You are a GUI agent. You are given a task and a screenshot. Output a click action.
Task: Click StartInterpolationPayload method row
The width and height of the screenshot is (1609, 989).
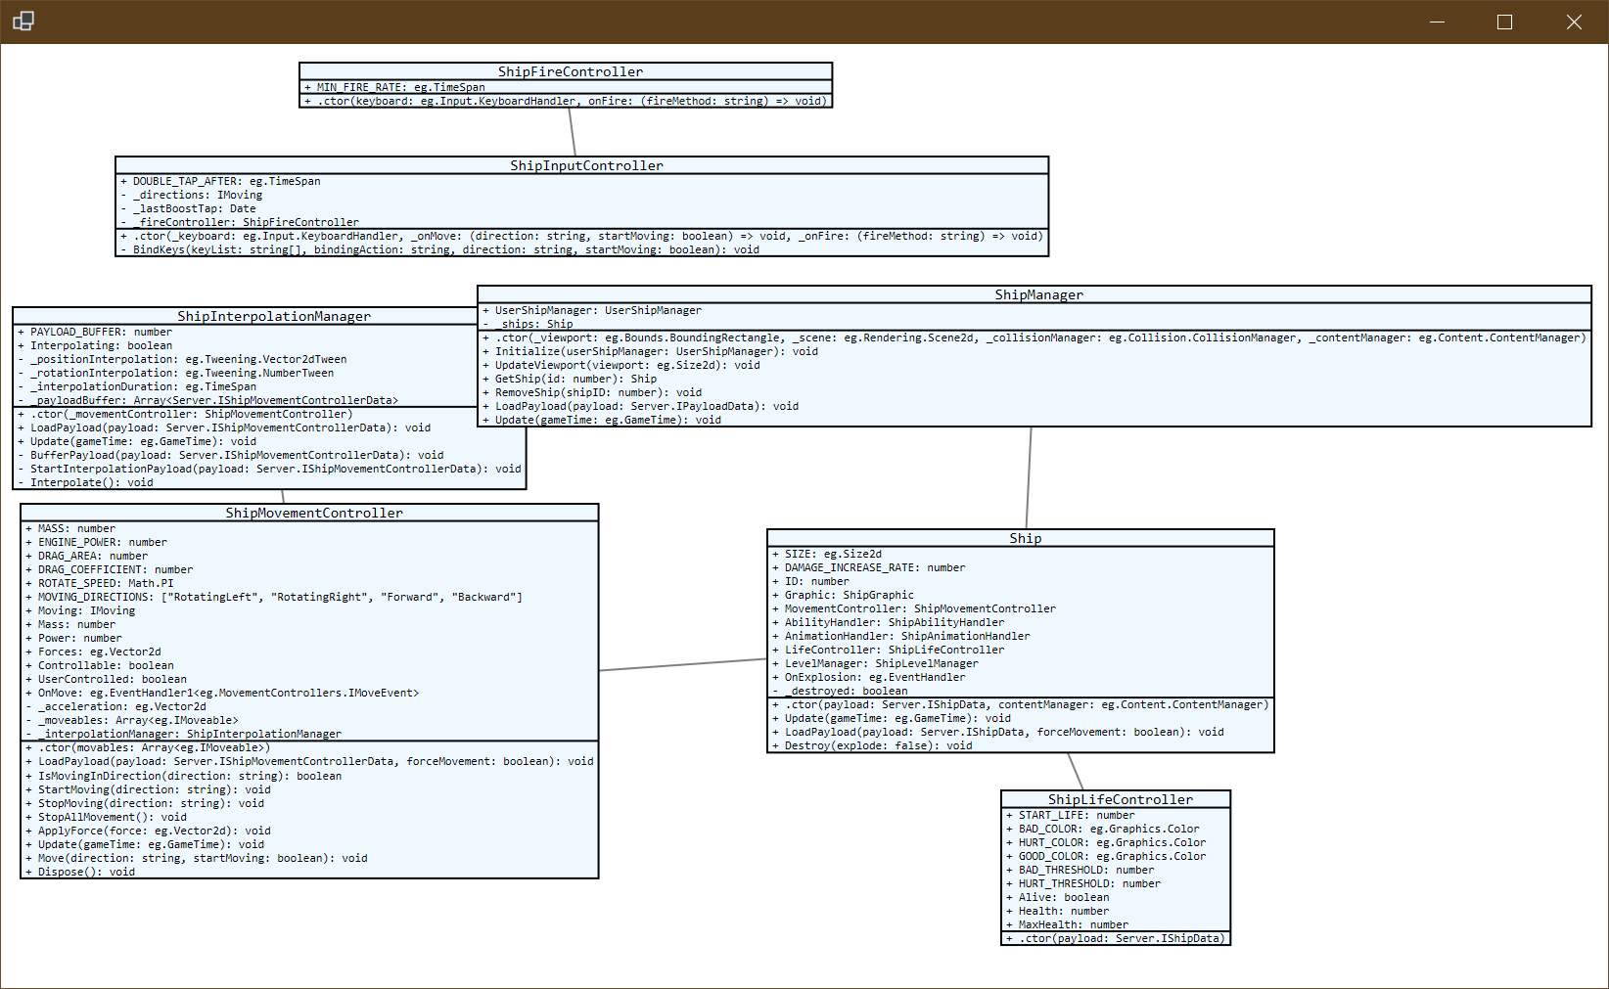click(x=269, y=469)
